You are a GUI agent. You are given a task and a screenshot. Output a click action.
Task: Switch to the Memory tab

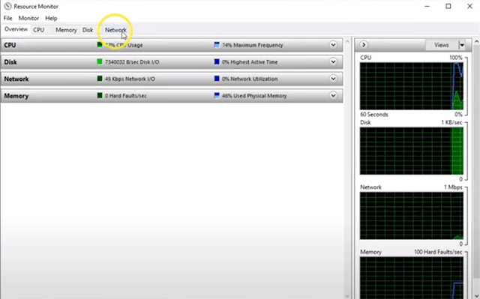pos(66,30)
